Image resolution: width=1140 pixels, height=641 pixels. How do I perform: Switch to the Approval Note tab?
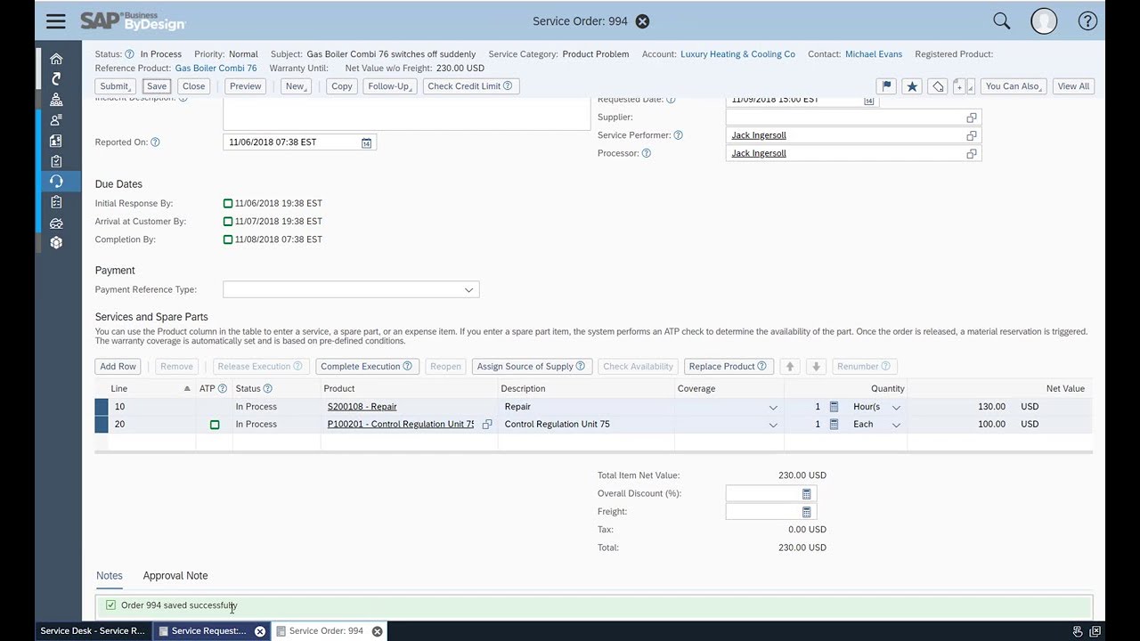pyautogui.click(x=175, y=576)
